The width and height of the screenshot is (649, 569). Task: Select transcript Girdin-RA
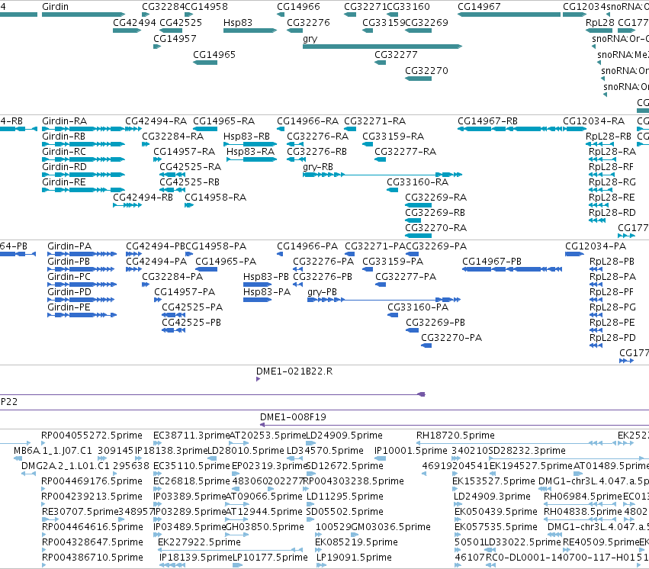point(84,129)
